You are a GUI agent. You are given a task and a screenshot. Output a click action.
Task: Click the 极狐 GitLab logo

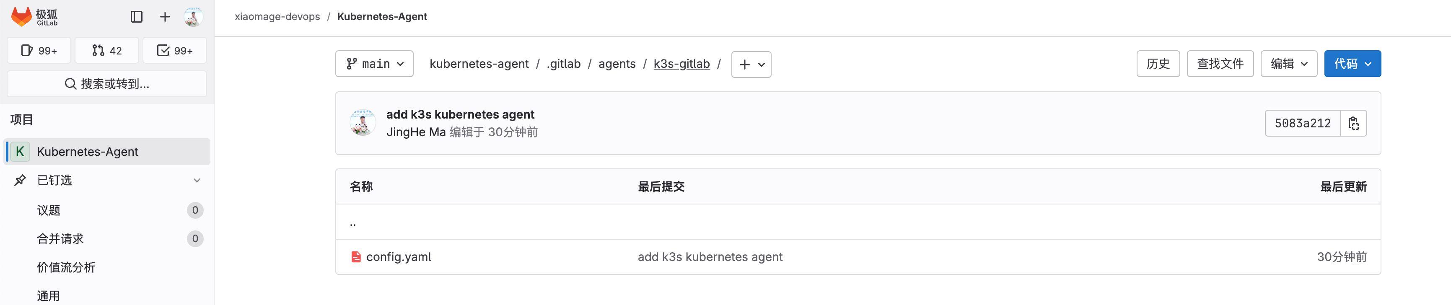pos(34,17)
